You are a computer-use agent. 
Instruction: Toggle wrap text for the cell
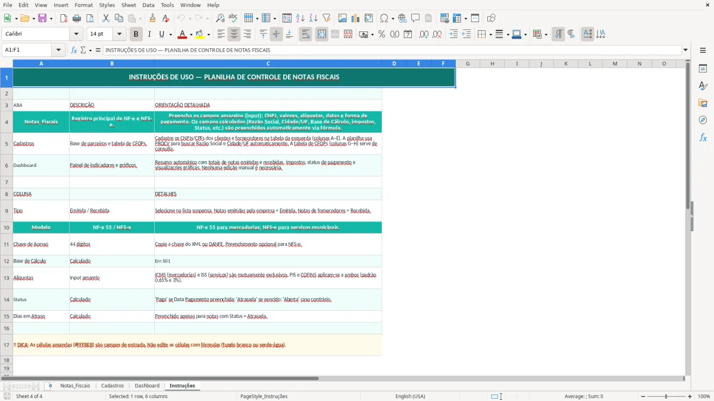click(305, 34)
